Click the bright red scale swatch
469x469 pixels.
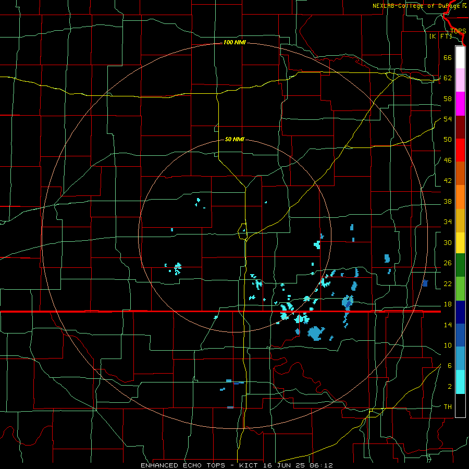point(460,150)
